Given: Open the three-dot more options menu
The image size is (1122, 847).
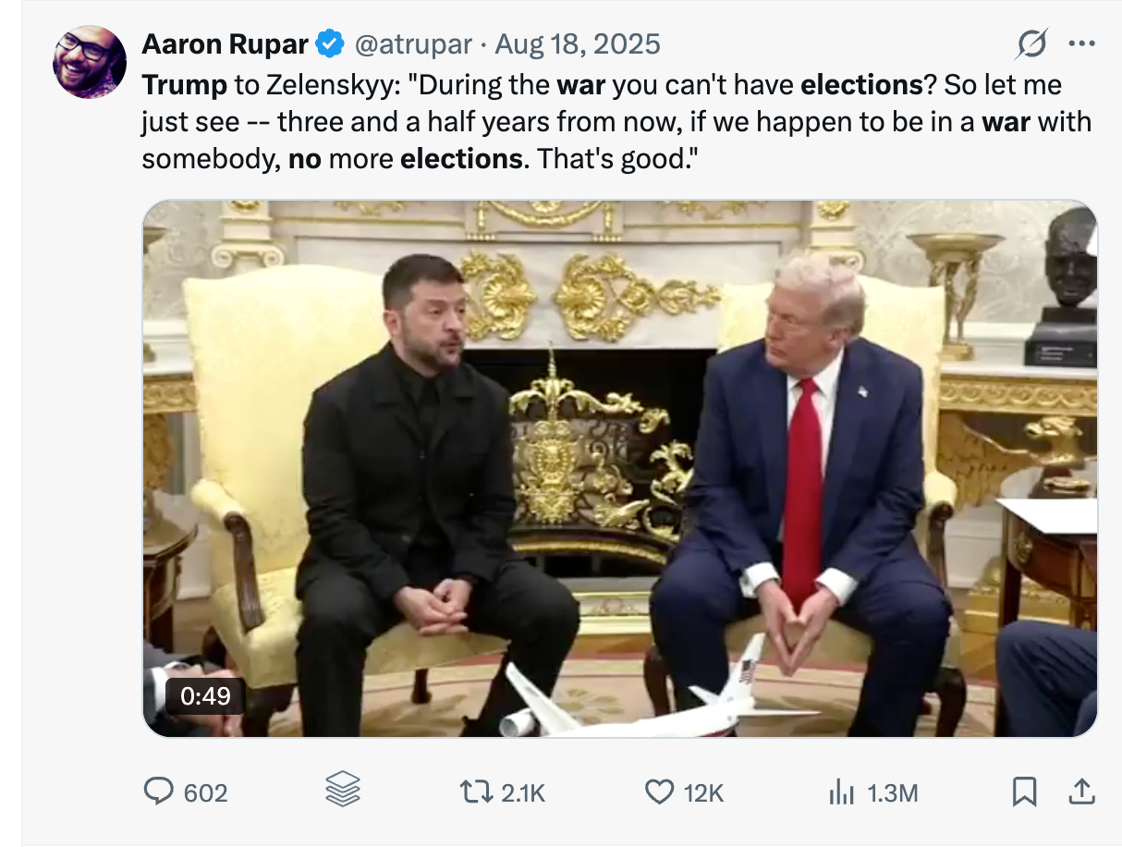Looking at the screenshot, I should pyautogui.click(x=1080, y=43).
